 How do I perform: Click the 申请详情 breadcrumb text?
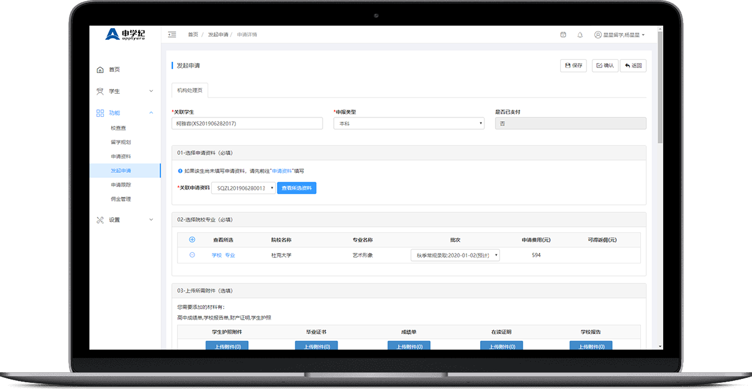[247, 34]
